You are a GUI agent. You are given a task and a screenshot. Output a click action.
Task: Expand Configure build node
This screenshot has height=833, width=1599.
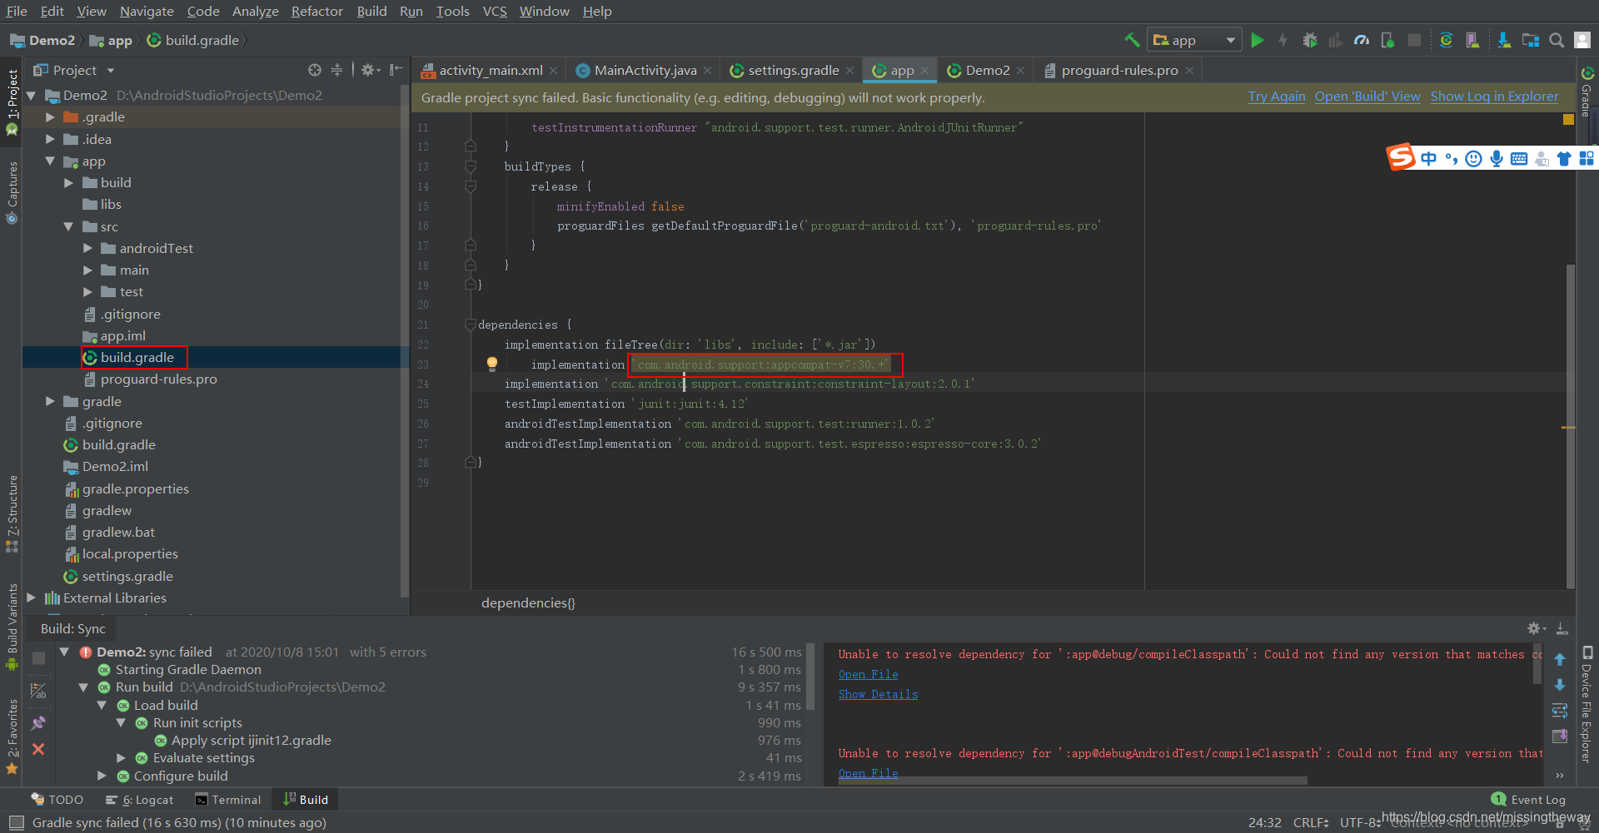(x=102, y=776)
